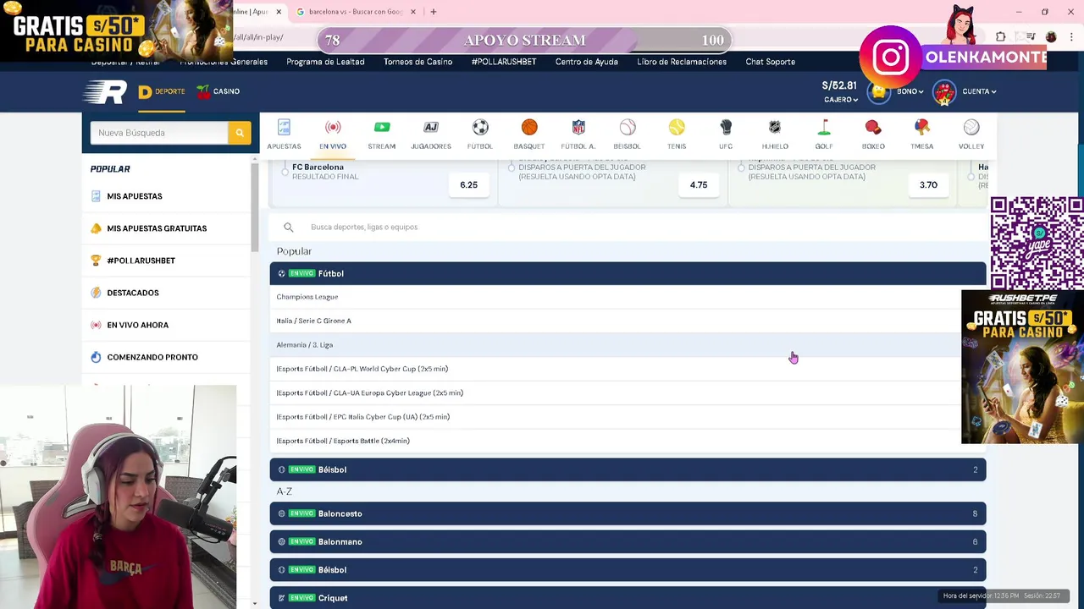This screenshot has width=1084, height=609.
Task: Open the Jugadores category icon
Action: click(431, 128)
